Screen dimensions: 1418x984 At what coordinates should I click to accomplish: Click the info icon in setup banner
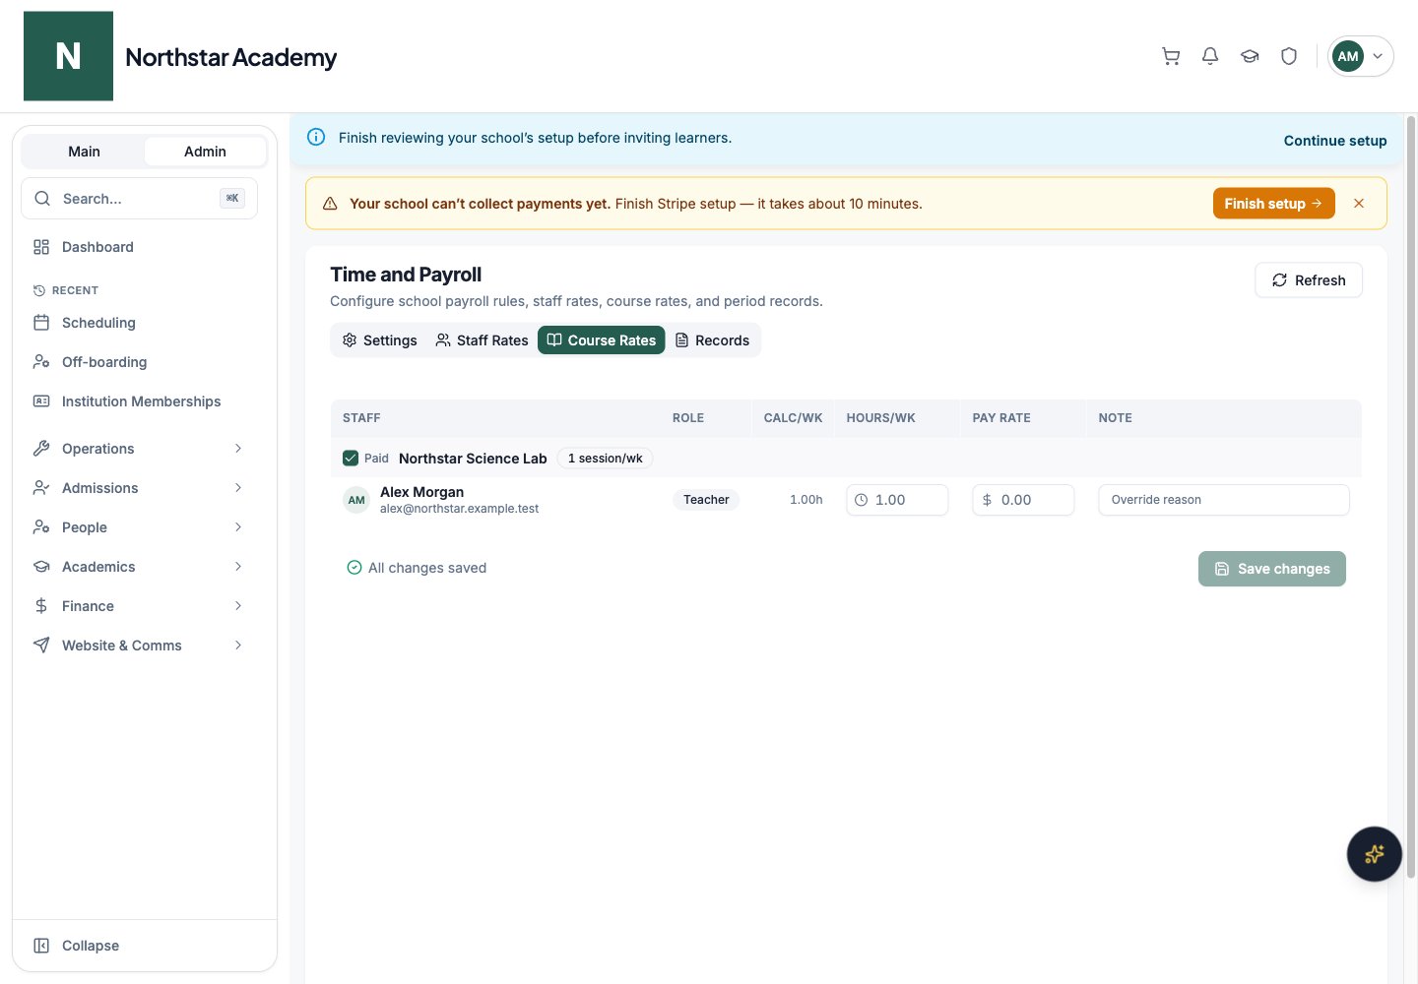[x=316, y=138]
